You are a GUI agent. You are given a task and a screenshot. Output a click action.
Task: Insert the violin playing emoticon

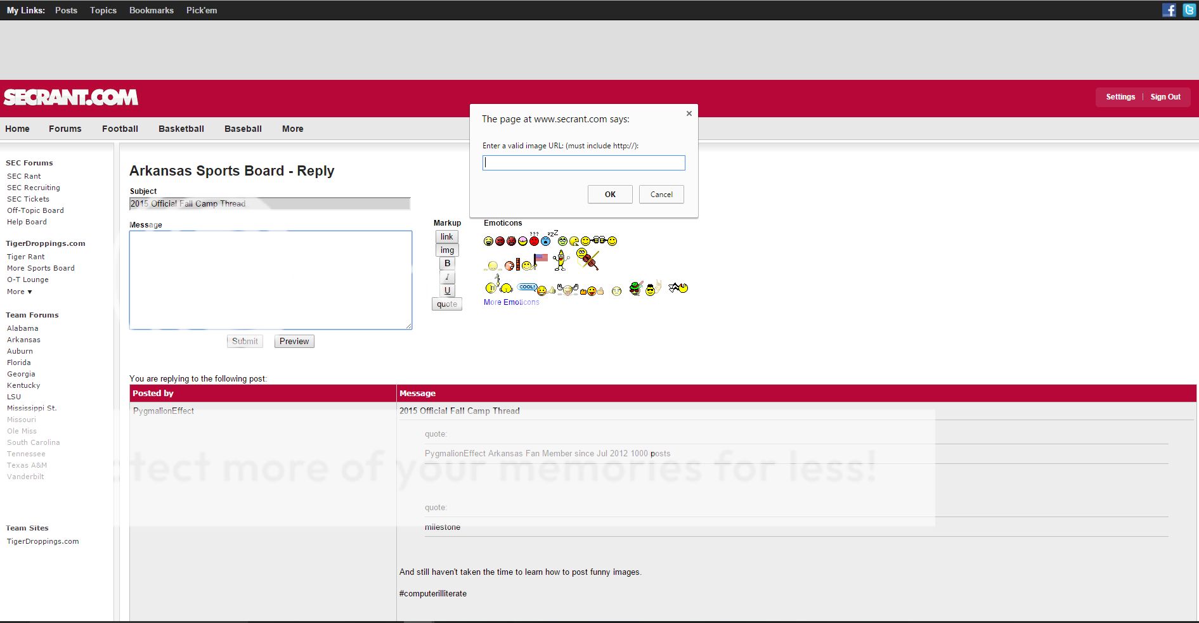(587, 259)
